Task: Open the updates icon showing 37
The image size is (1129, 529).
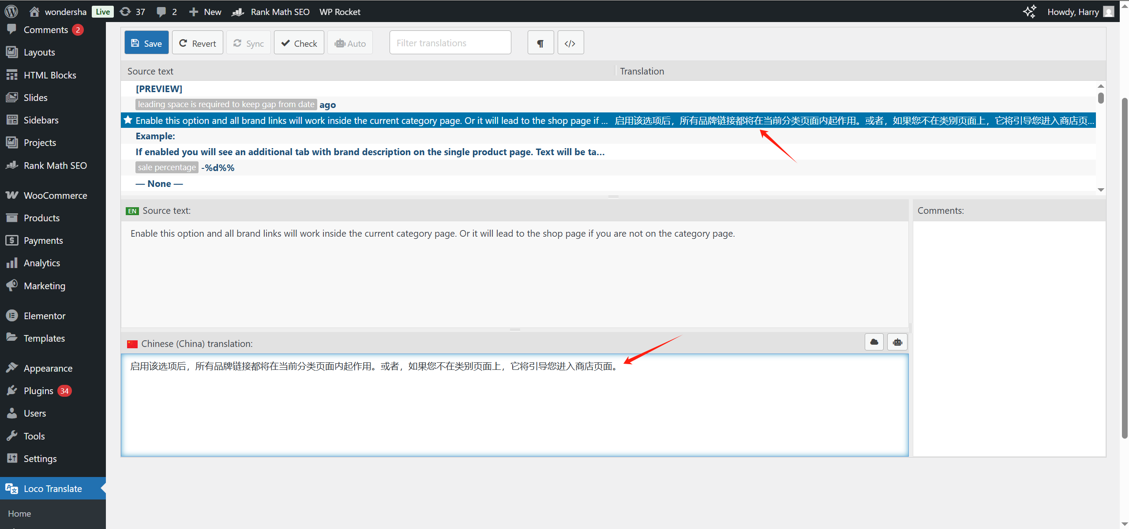Action: coord(132,11)
